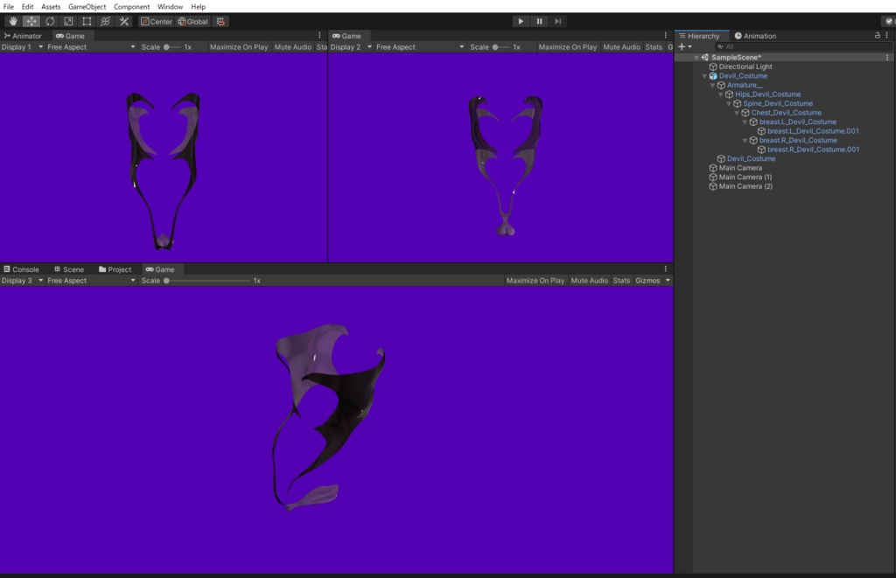
Task: Select the Rect transform tool
Action: 87,21
